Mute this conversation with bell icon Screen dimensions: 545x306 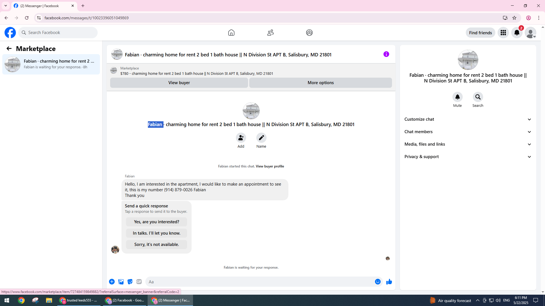[x=458, y=97]
